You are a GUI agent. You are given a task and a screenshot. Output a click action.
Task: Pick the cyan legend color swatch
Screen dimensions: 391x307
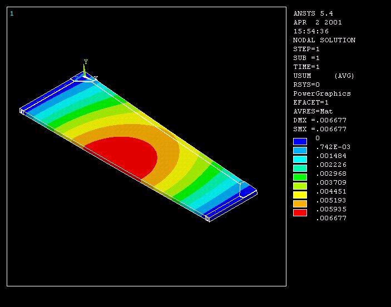click(x=300, y=160)
